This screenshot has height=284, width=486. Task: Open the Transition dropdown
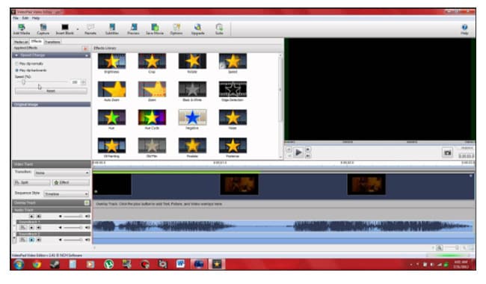(x=61, y=173)
